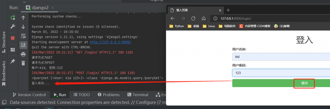
Task: Go back in the browser
Action: (173, 18)
